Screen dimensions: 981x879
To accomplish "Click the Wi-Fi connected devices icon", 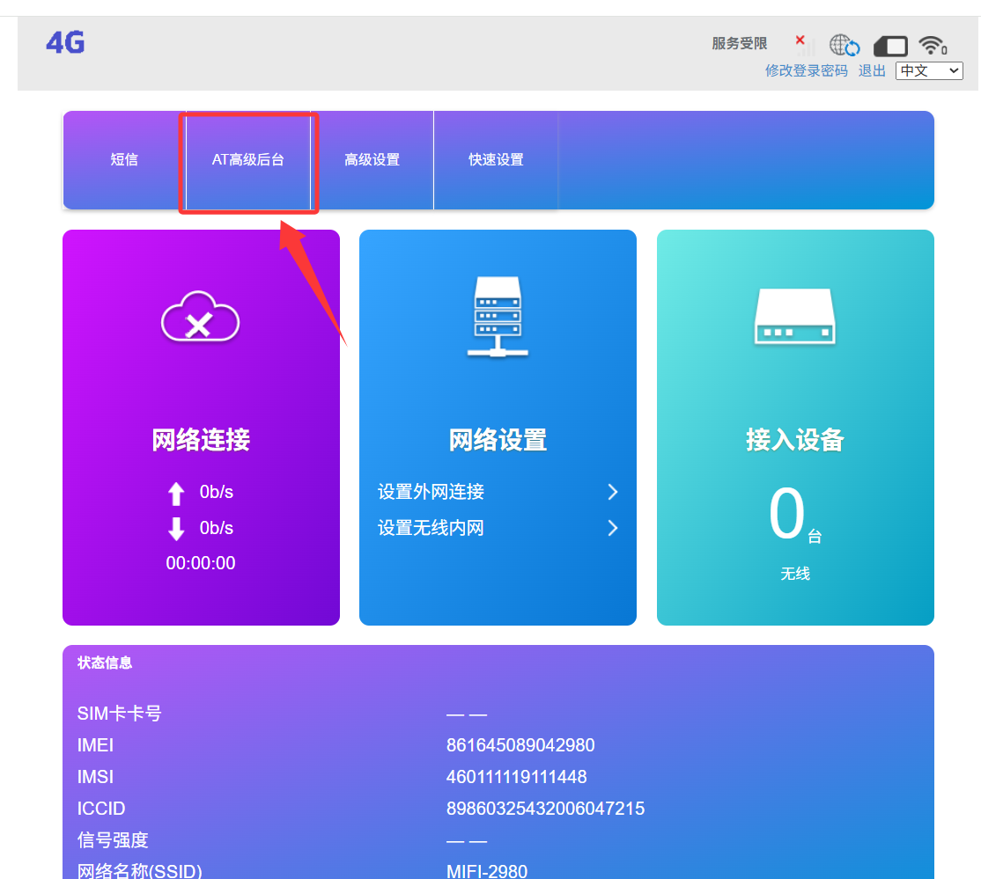I will [932, 45].
